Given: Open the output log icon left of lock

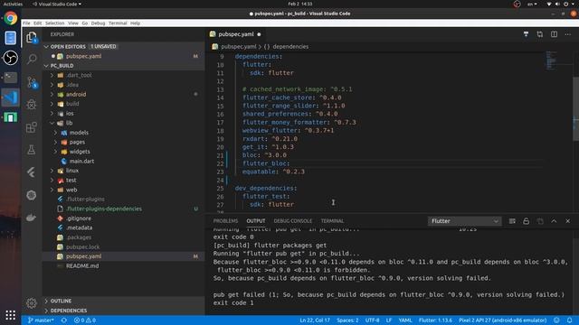Looking at the screenshot, I should (512, 221).
